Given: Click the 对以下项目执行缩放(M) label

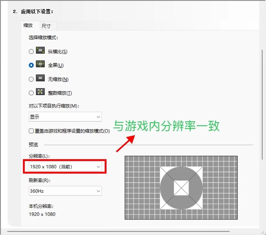Looking at the screenshot, I should [54, 106].
